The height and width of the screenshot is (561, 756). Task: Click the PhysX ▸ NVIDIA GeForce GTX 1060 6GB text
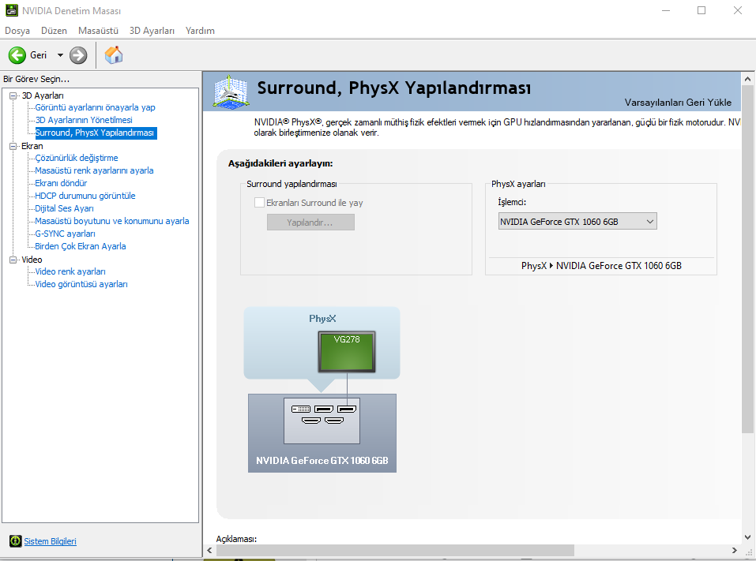(601, 266)
